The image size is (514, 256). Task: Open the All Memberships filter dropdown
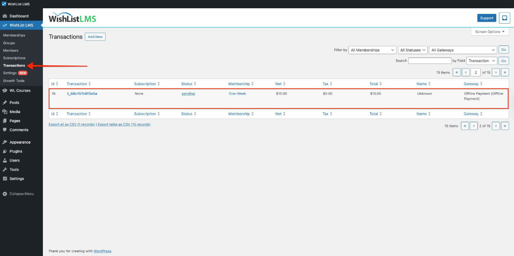[372, 50]
